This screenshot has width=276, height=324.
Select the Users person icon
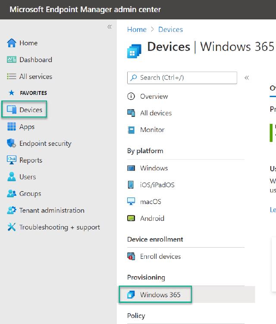(x=12, y=177)
